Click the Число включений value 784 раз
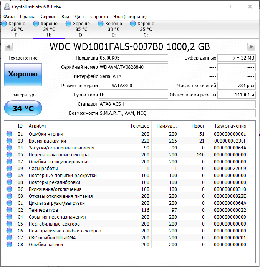Image resolution: width=260 pixels, height=267 pixels. point(237,86)
